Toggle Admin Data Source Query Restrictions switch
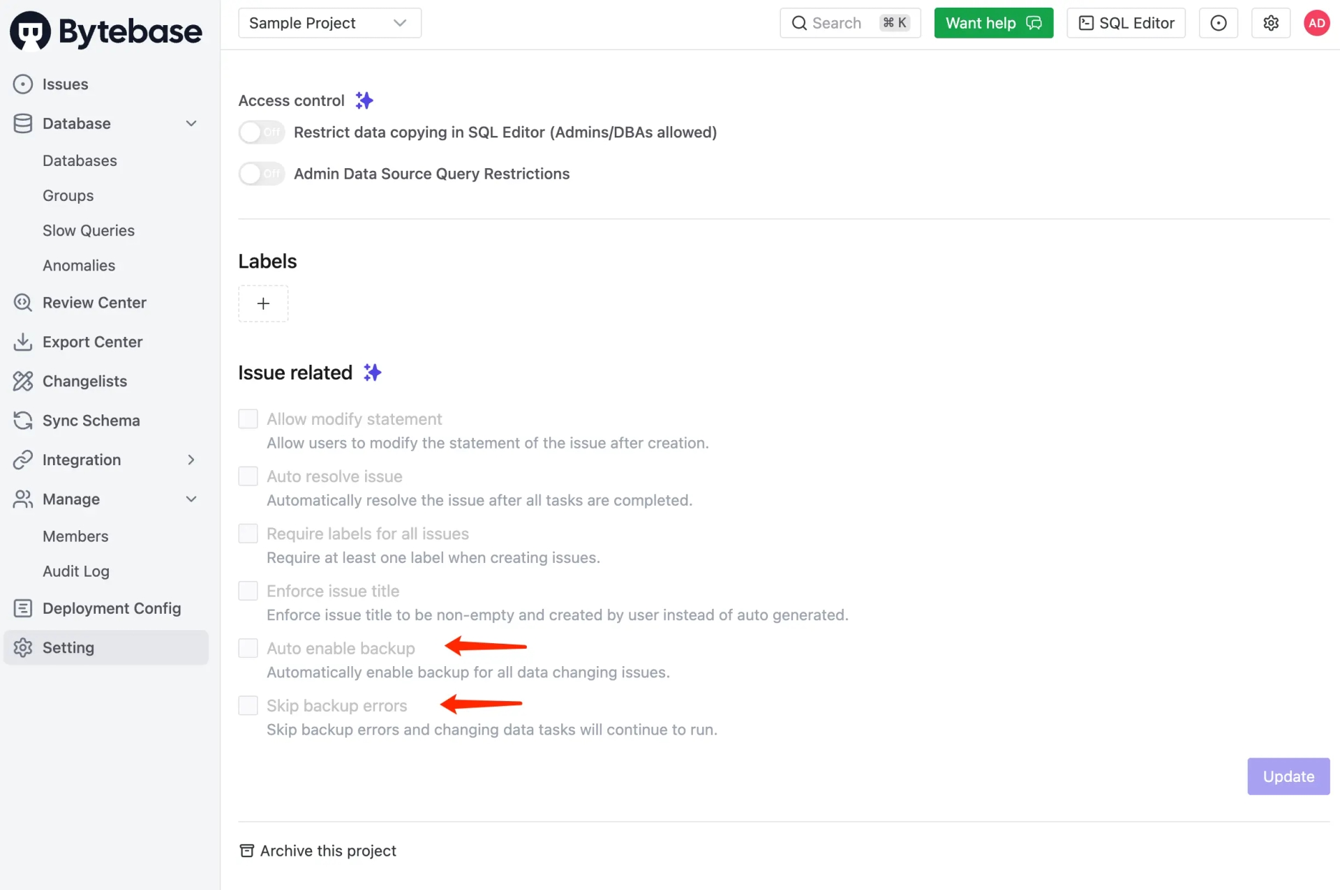Image resolution: width=1340 pixels, height=890 pixels. pyautogui.click(x=262, y=174)
